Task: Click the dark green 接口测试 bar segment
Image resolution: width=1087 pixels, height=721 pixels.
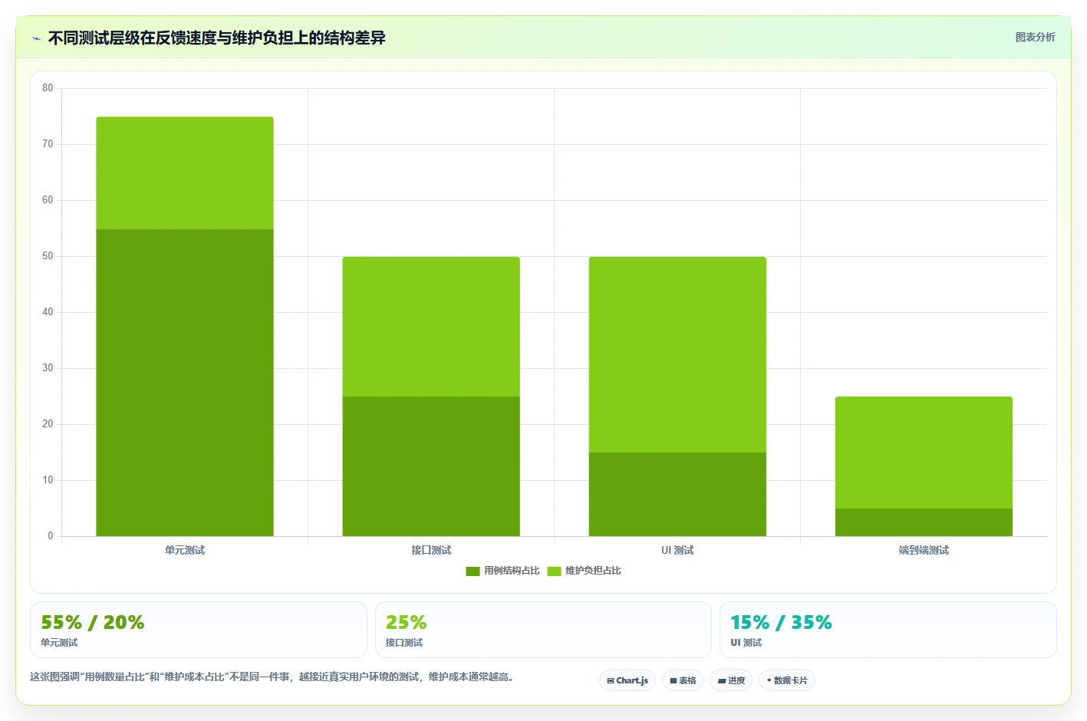Action: (x=431, y=466)
